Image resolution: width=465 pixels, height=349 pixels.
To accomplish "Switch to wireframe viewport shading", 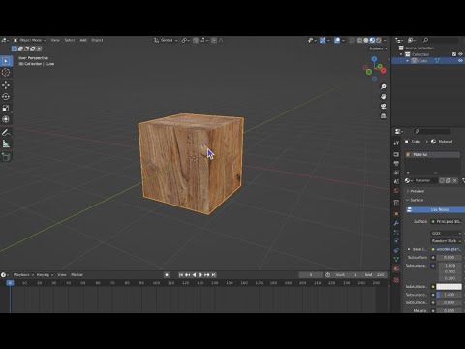I will [359, 40].
